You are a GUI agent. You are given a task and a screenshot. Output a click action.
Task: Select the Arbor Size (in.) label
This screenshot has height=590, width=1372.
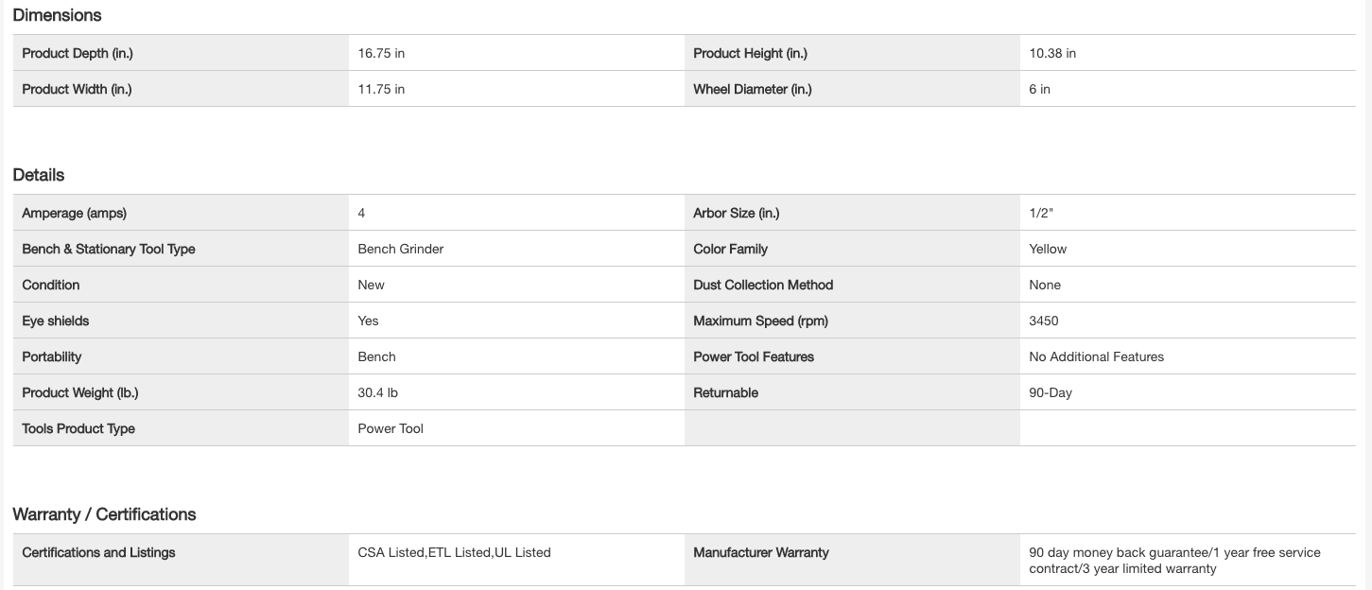click(736, 214)
